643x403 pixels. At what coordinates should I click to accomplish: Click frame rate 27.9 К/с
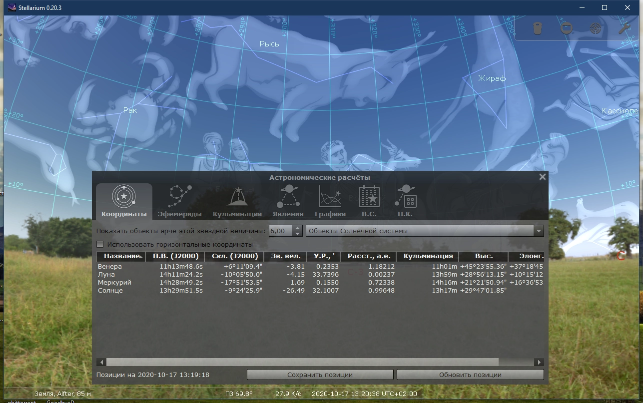288,394
